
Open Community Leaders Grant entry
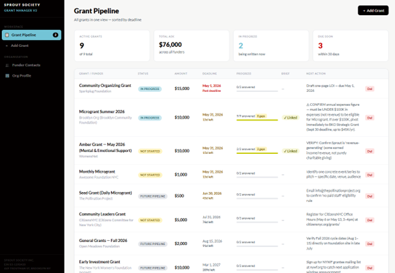coord(103,214)
